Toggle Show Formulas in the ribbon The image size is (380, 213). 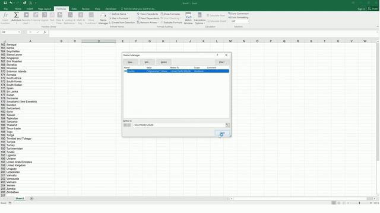[170, 14]
